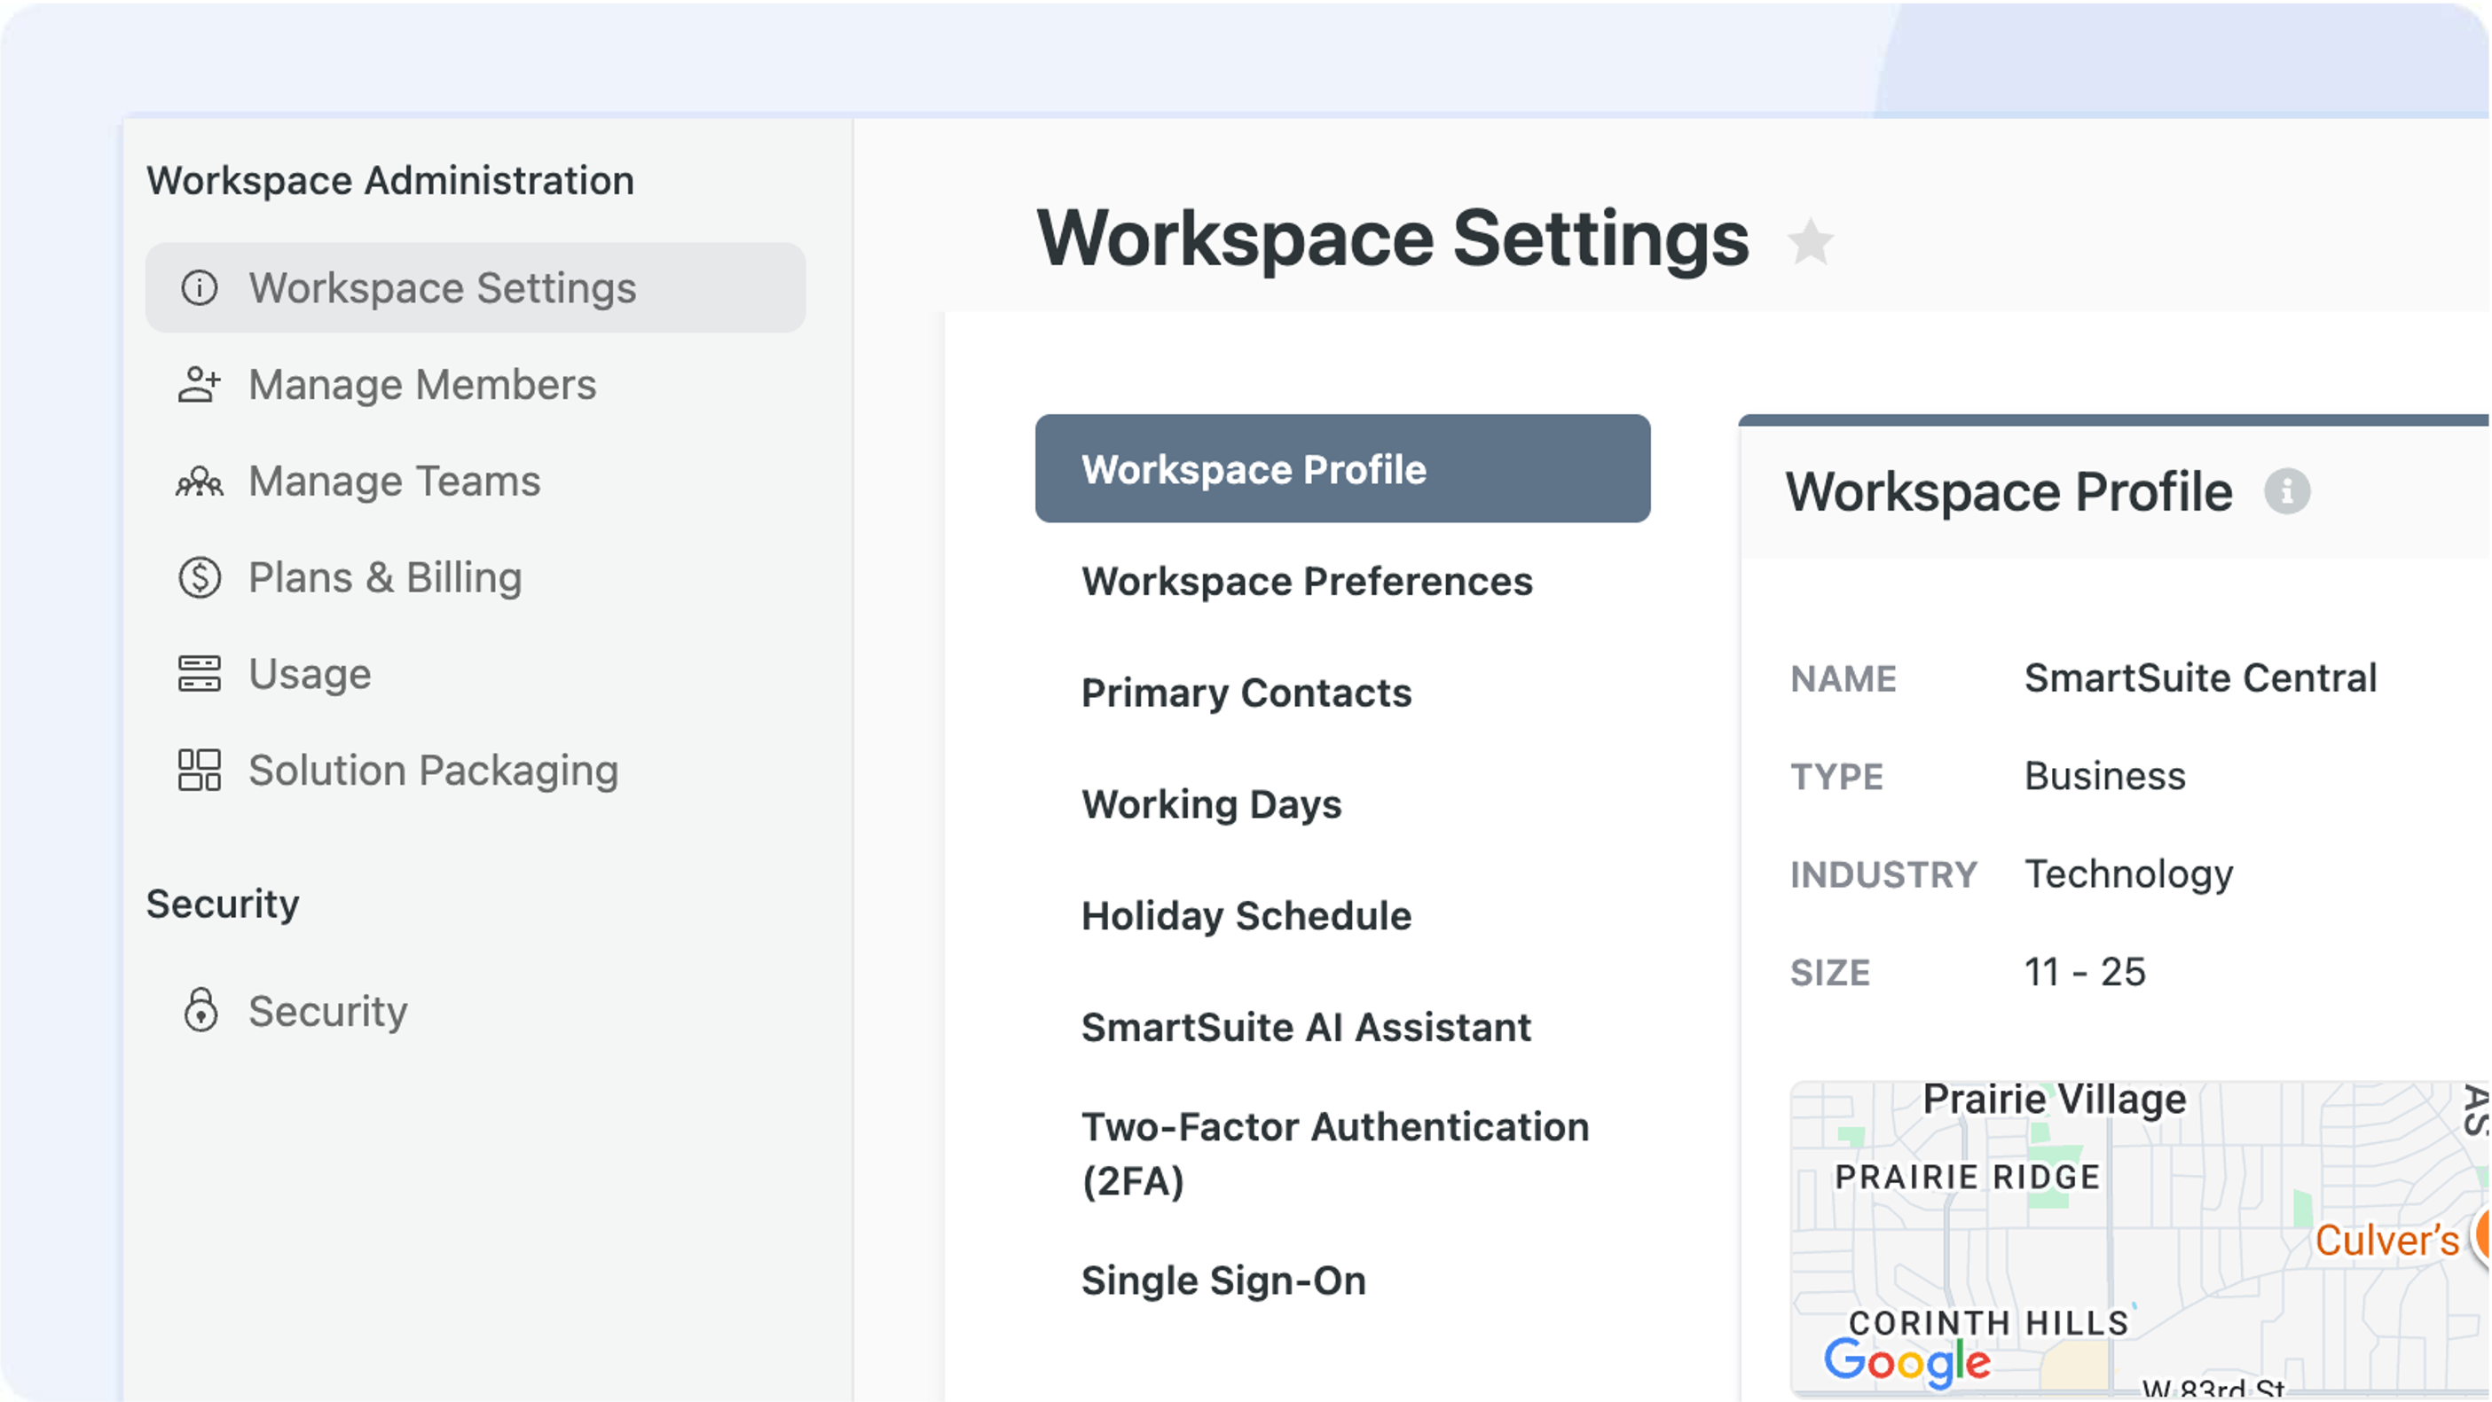Click the Manage Members person-plus icon
Viewport: 2492px width, 1402px height.
[x=200, y=385]
